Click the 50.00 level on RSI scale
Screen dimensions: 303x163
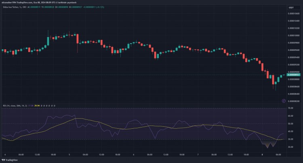pos(290,124)
